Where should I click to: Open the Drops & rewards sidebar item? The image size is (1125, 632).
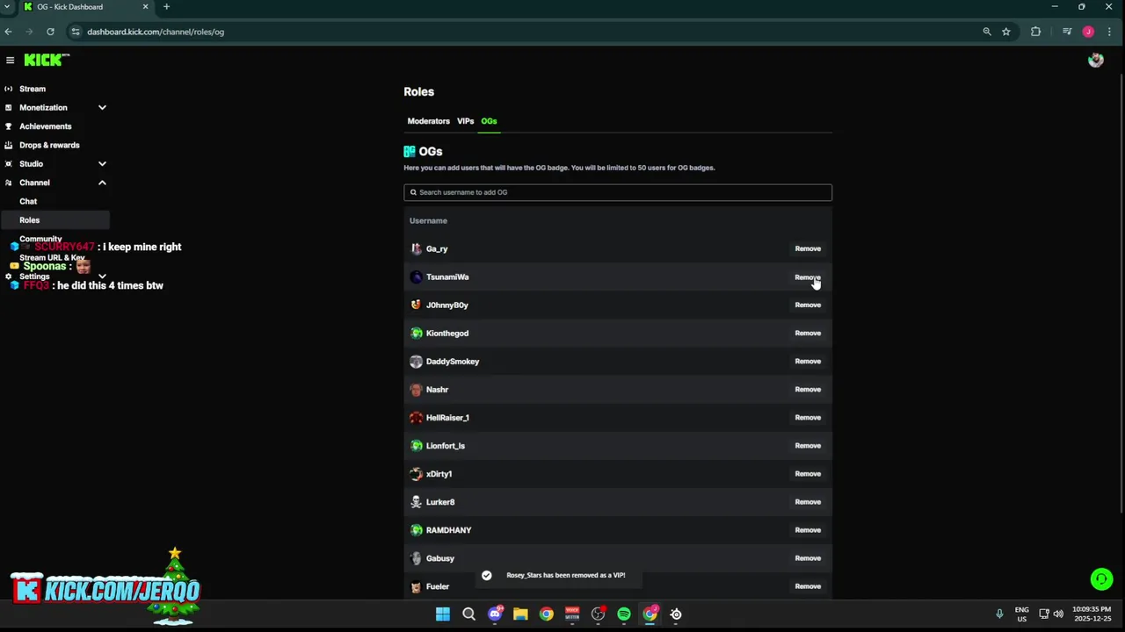tap(49, 145)
